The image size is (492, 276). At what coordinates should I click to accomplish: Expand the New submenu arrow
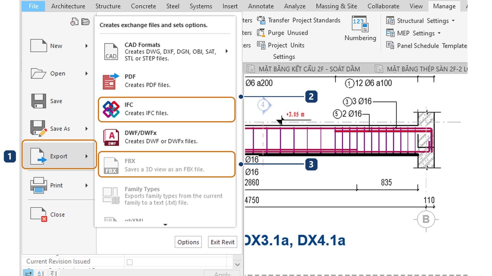[x=86, y=46]
